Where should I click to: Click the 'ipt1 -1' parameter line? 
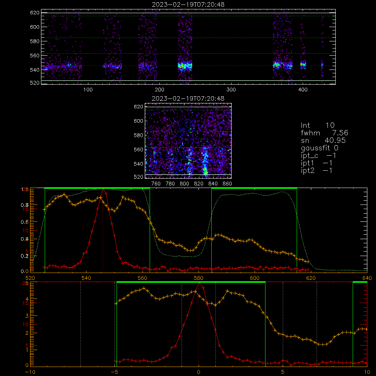point(317,163)
